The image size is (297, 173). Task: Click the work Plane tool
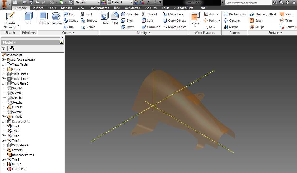(x=195, y=18)
